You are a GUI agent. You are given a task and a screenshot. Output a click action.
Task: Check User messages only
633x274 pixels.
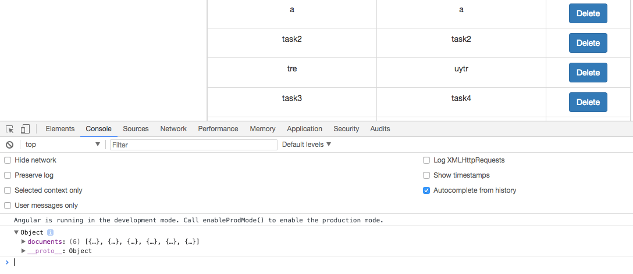(8, 205)
